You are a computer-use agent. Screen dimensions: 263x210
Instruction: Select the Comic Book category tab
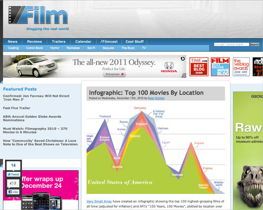35,48
